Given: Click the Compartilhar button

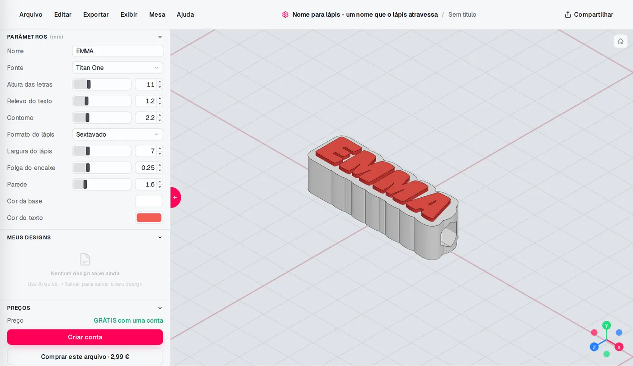Looking at the screenshot, I should tap(589, 14).
